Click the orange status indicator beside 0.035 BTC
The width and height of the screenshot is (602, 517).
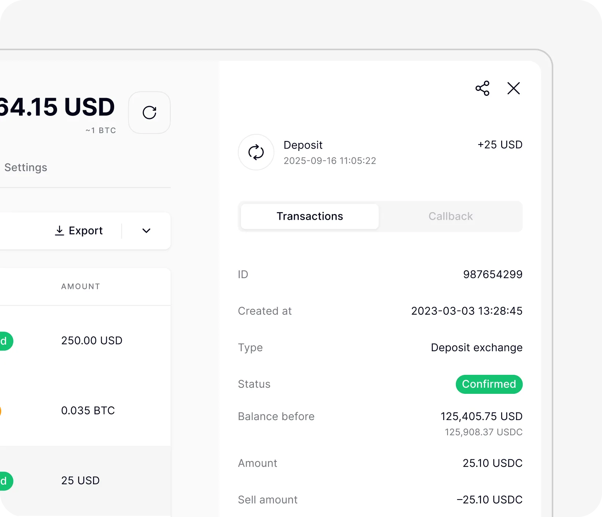(1, 411)
